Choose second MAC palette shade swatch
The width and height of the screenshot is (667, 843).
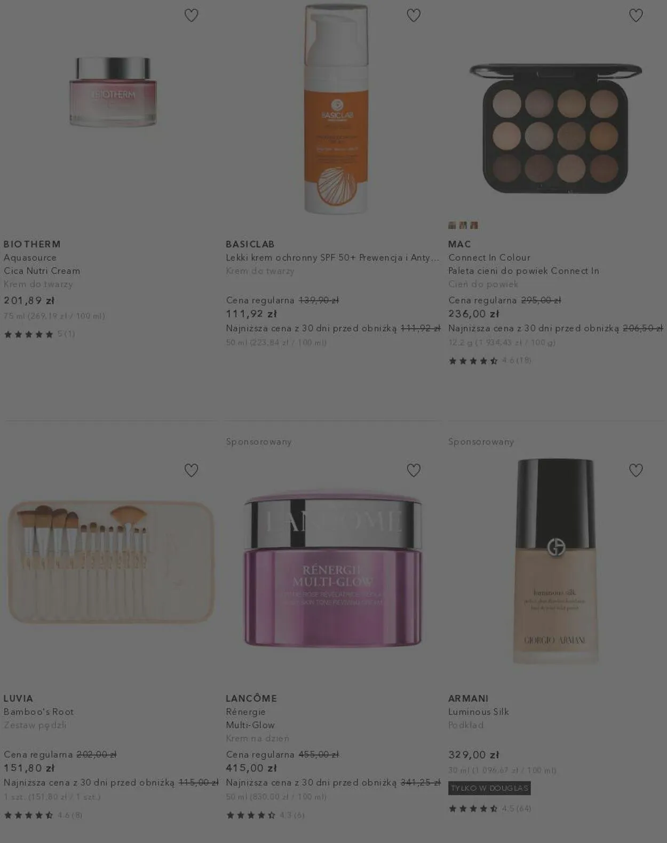pos(463,225)
